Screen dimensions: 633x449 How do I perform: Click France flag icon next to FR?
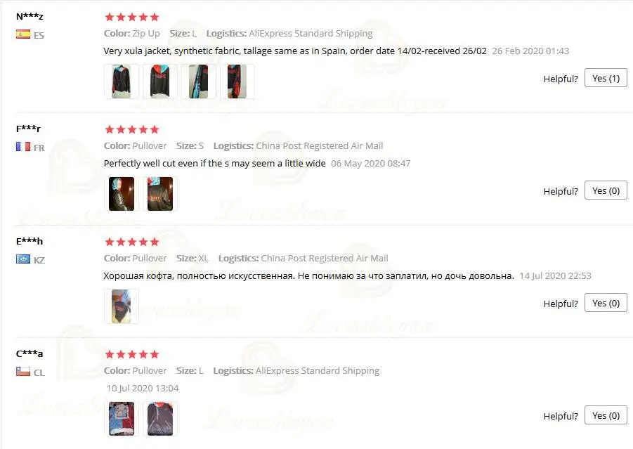pos(23,147)
